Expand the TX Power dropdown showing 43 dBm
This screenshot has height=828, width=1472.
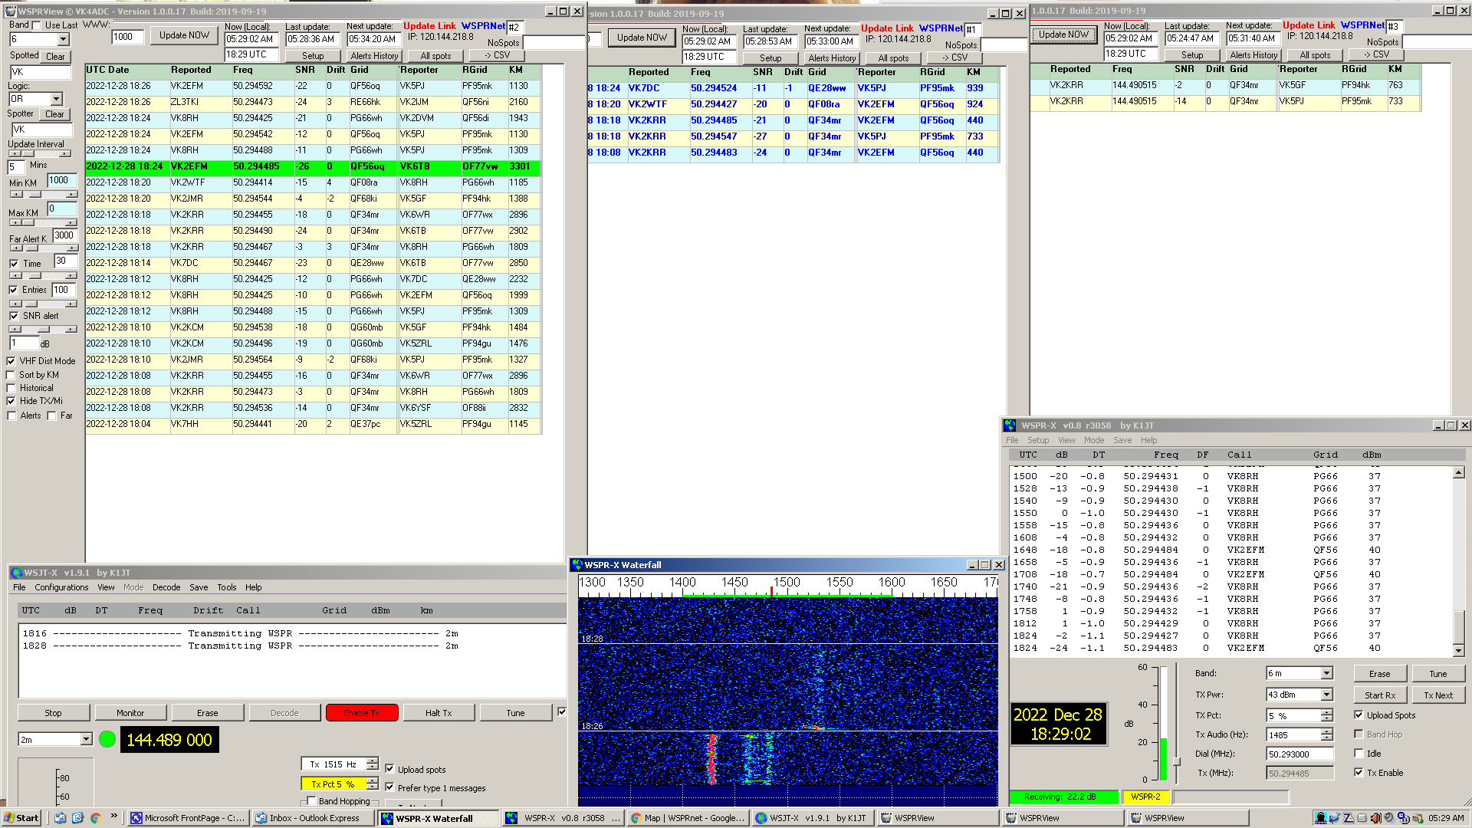[1326, 695]
